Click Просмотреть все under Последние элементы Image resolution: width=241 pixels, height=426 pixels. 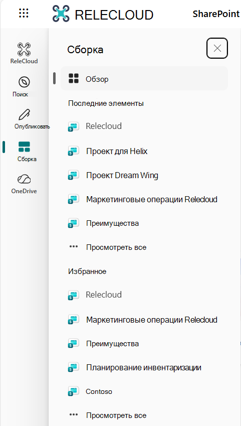pyautogui.click(x=116, y=247)
